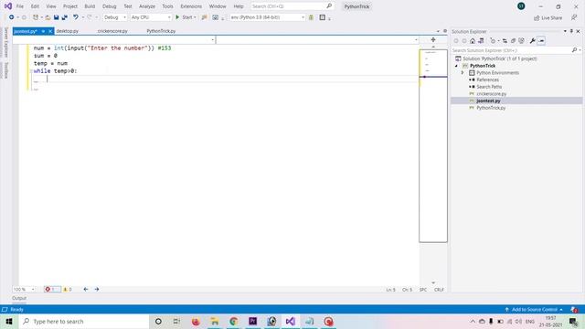Click the Navigate Backward toolbar icon

[12, 17]
